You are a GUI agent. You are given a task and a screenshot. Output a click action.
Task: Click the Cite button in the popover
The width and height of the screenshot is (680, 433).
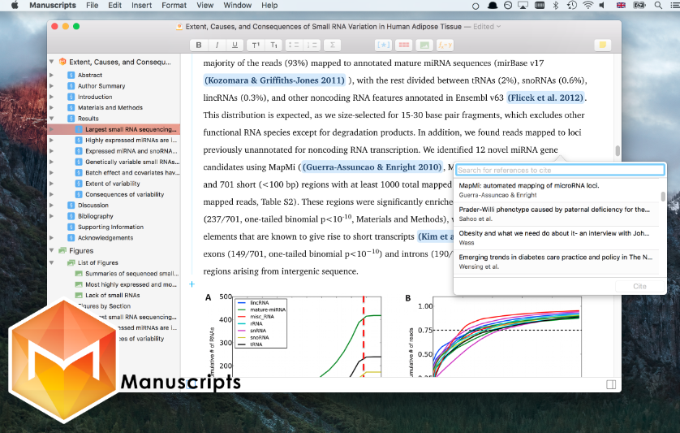[x=639, y=286]
